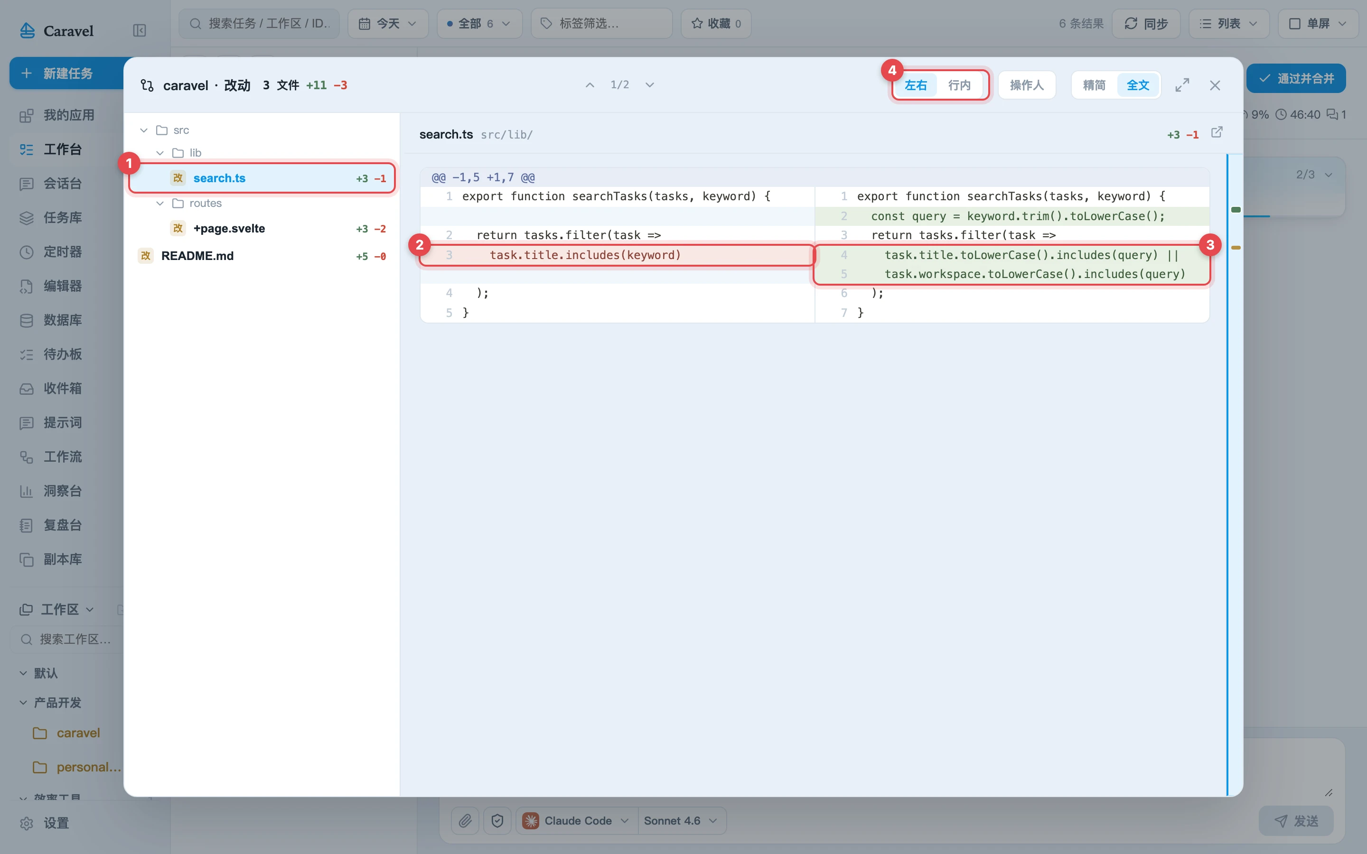Click the shield permission icon
The image size is (1367, 854).
point(497,821)
